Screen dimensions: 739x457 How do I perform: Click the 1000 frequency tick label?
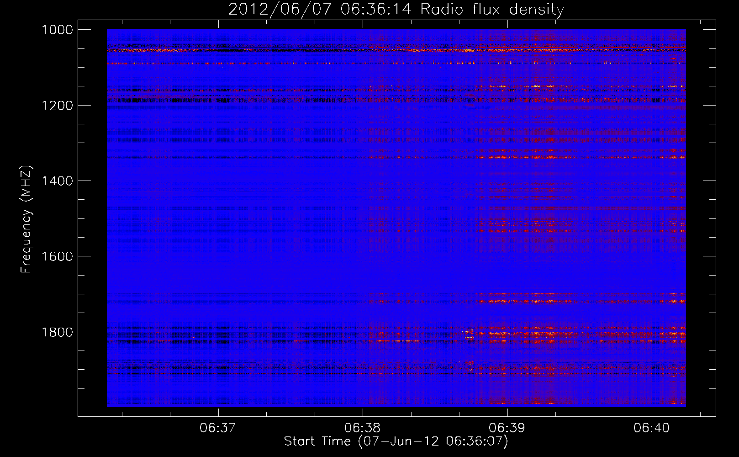pyautogui.click(x=57, y=30)
